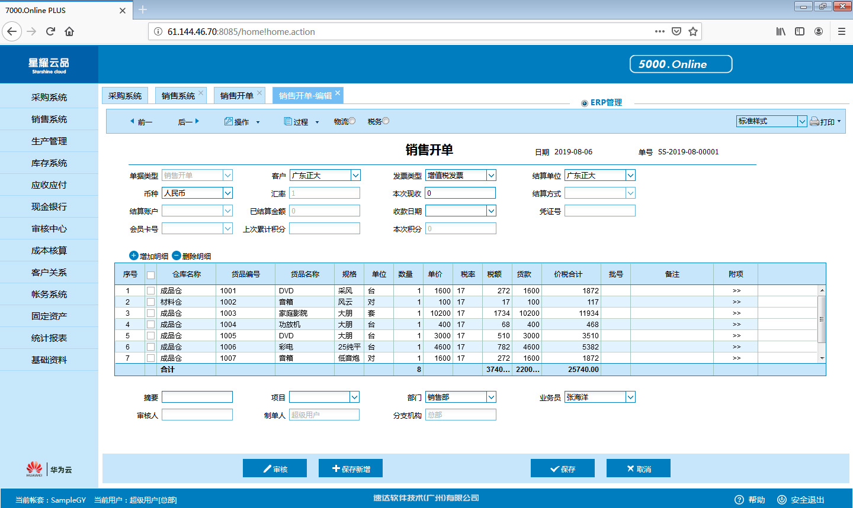Click the 增加明细 plus icon
The width and height of the screenshot is (853, 508).
click(x=133, y=255)
